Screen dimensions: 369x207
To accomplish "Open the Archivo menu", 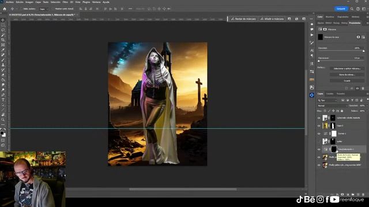I will 10,2.
